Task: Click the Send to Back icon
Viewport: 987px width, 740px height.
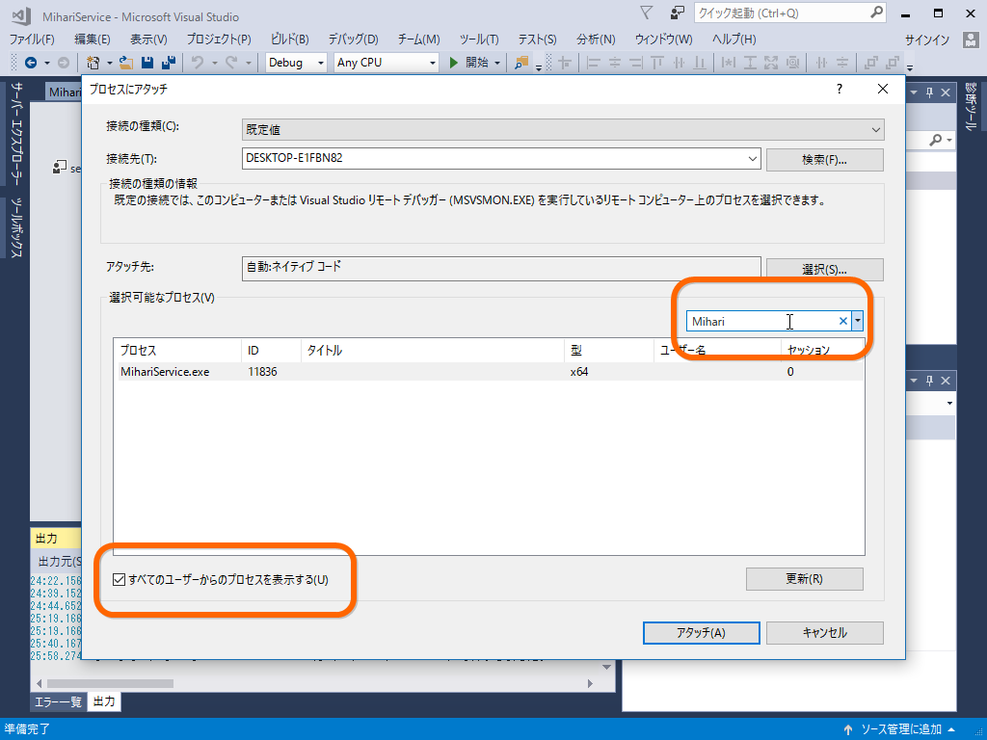Action: coord(893,63)
